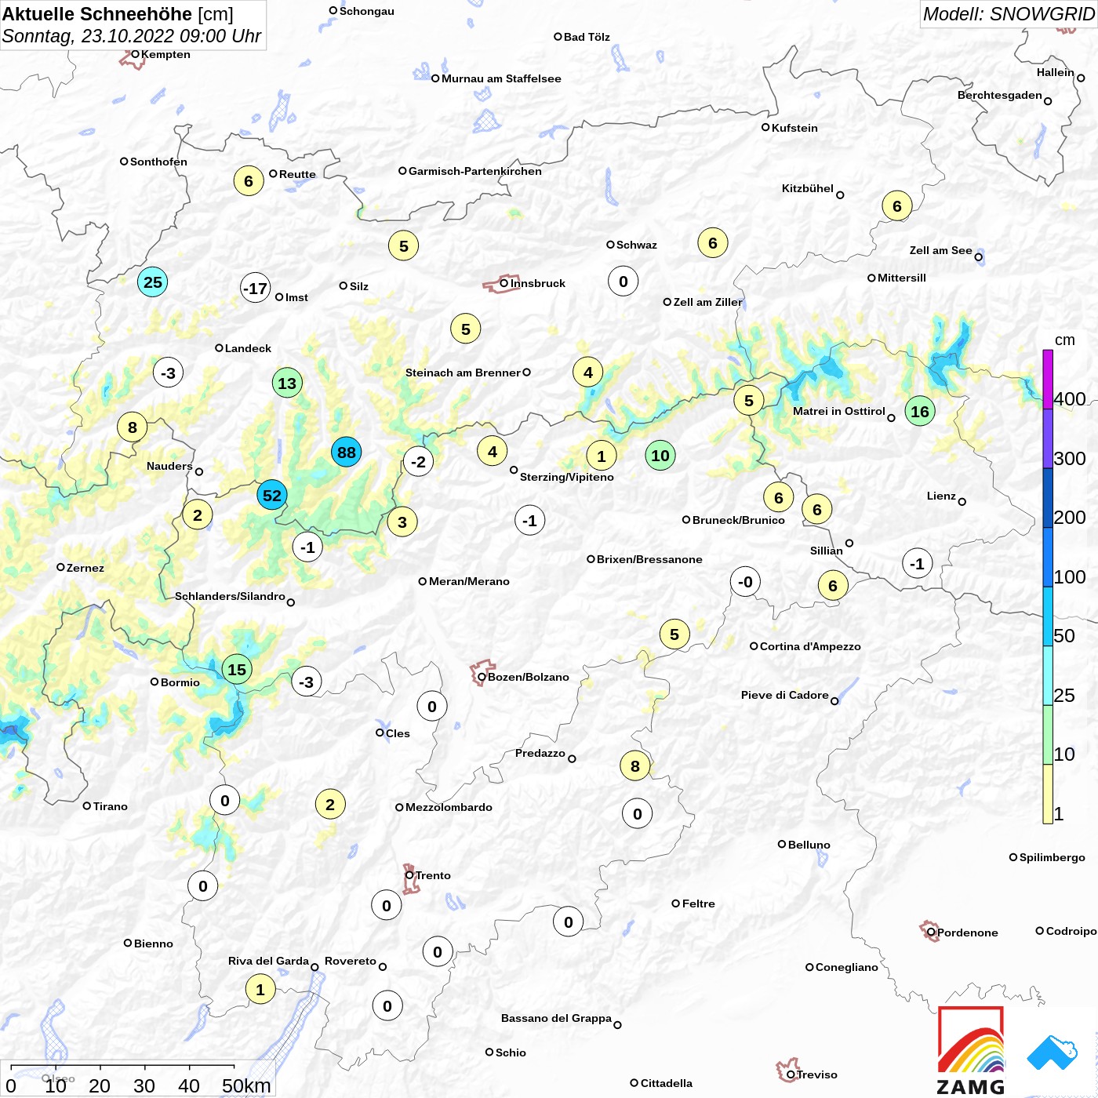Select the -17 marker near Imst
Viewport: 1098px width, 1098px height.
tap(255, 288)
